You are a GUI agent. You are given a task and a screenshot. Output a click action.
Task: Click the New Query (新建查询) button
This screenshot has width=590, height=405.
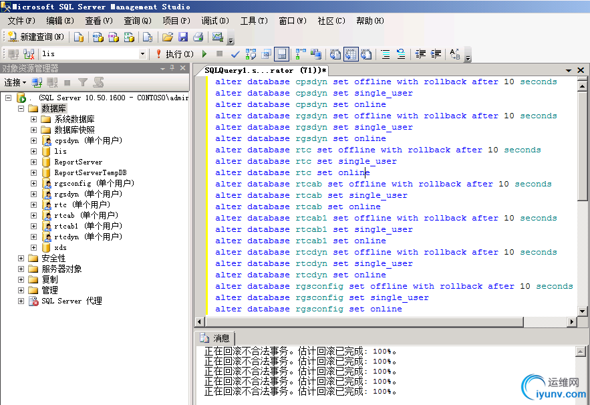[x=35, y=37]
